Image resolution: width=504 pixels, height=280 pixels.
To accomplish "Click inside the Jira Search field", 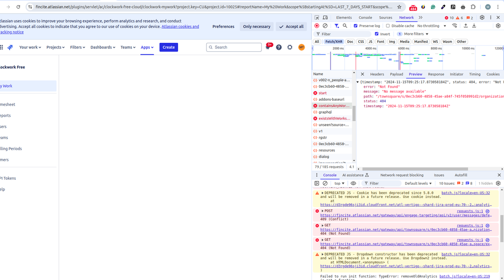I will [x=234, y=47].
